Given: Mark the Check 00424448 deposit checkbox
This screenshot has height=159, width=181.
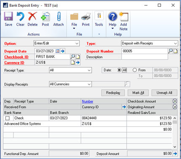Looking at the screenshot, I should (8, 118).
